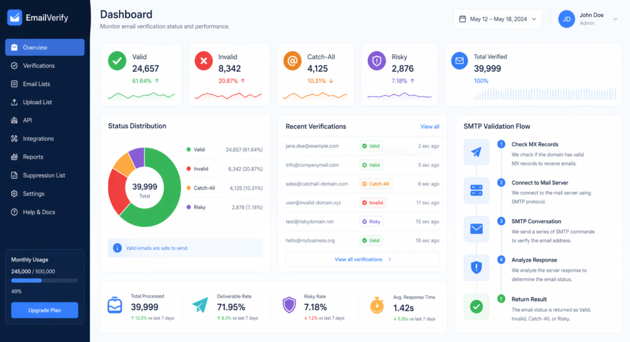Select API from the sidebar menu
This screenshot has height=342, width=630.
(x=27, y=121)
